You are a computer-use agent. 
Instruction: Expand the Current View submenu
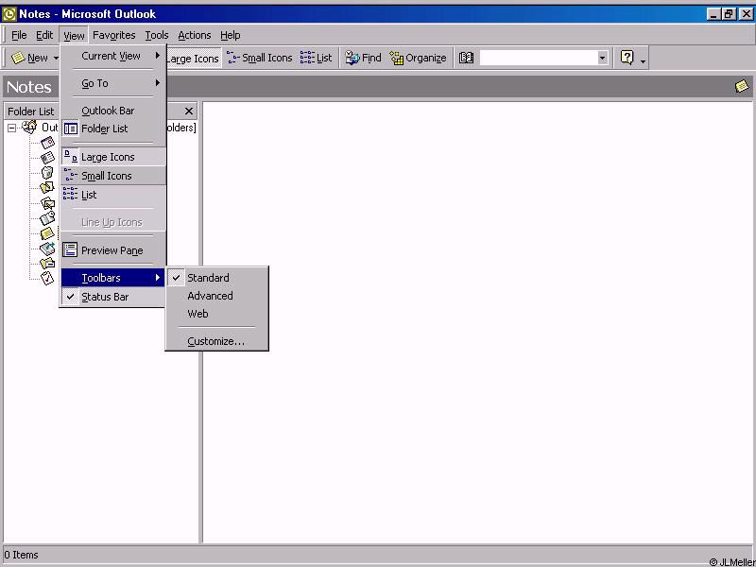(x=113, y=56)
